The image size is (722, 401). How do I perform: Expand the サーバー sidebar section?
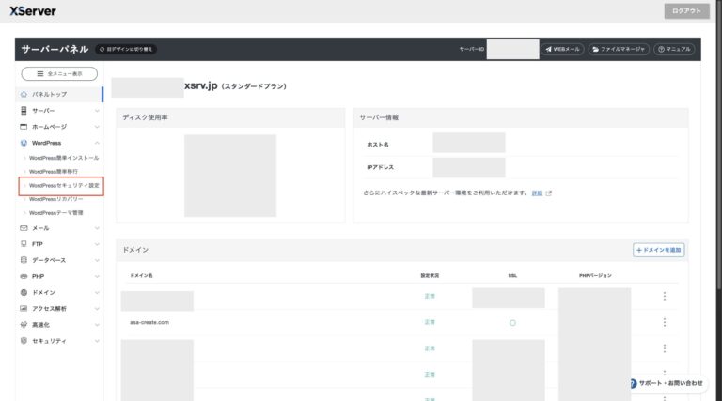tap(97, 111)
